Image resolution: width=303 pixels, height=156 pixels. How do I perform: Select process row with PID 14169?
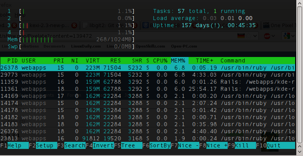(x=148, y=96)
